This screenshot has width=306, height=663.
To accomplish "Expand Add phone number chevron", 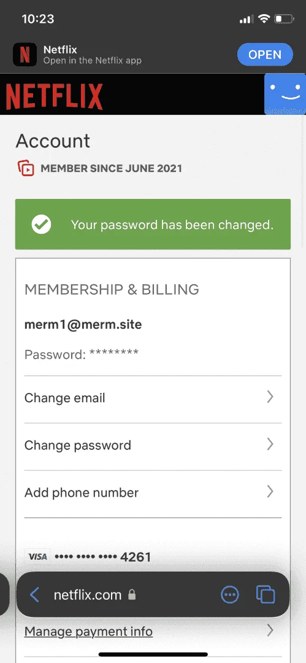I will pos(270,492).
